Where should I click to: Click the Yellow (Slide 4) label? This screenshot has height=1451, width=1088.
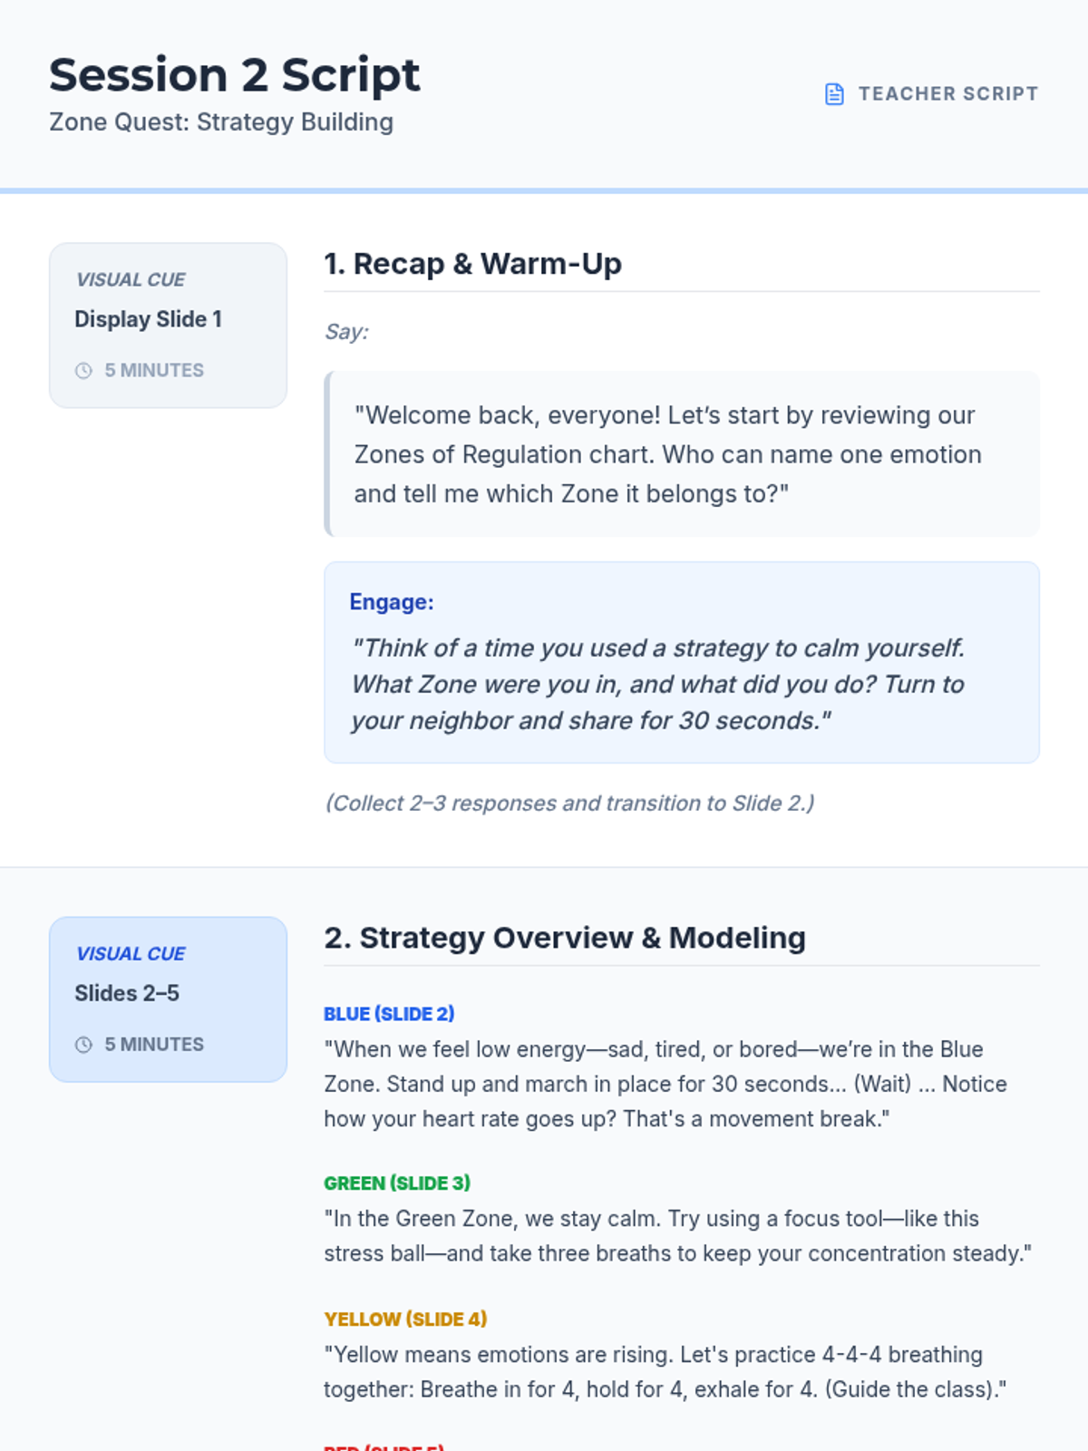coord(405,1320)
